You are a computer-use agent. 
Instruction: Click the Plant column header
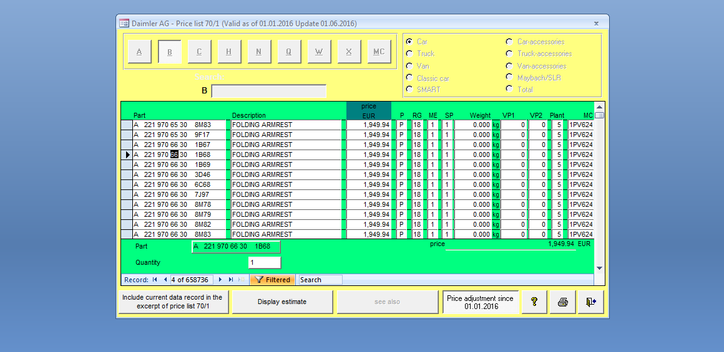557,116
